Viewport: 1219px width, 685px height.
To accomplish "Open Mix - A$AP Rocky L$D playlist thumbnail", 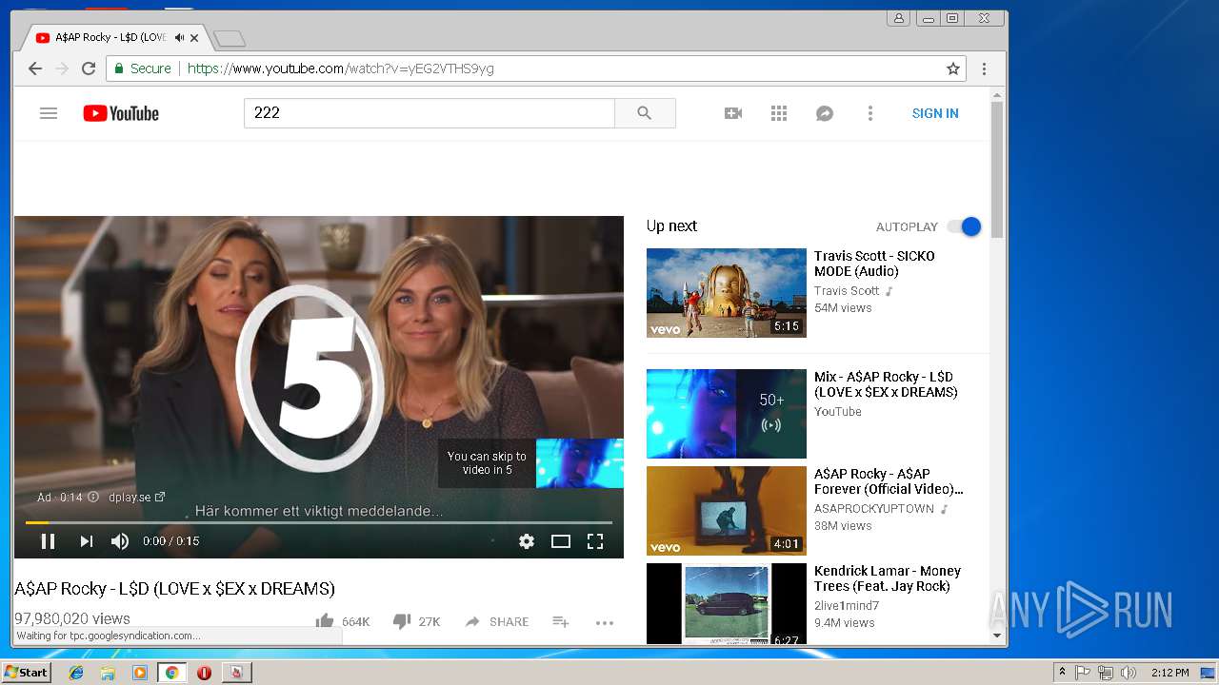I will (x=727, y=414).
